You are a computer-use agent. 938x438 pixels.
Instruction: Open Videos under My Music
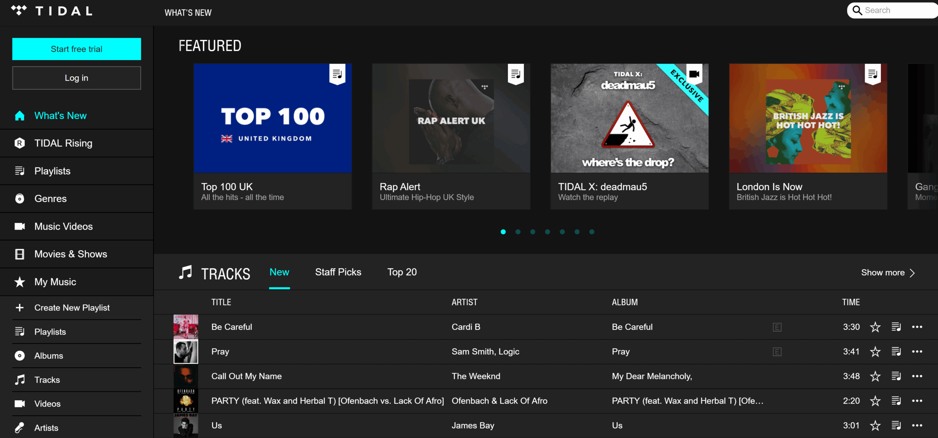click(x=77, y=404)
